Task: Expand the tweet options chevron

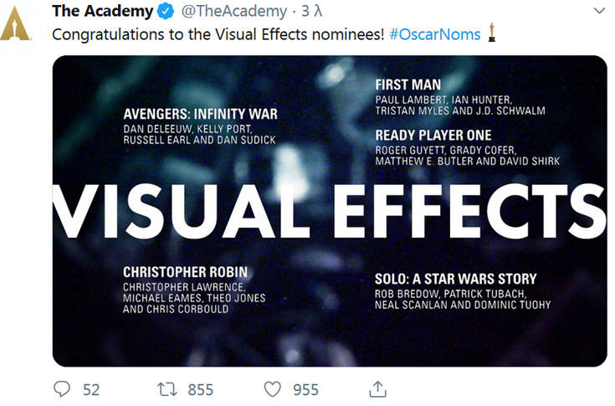Action: [x=599, y=11]
